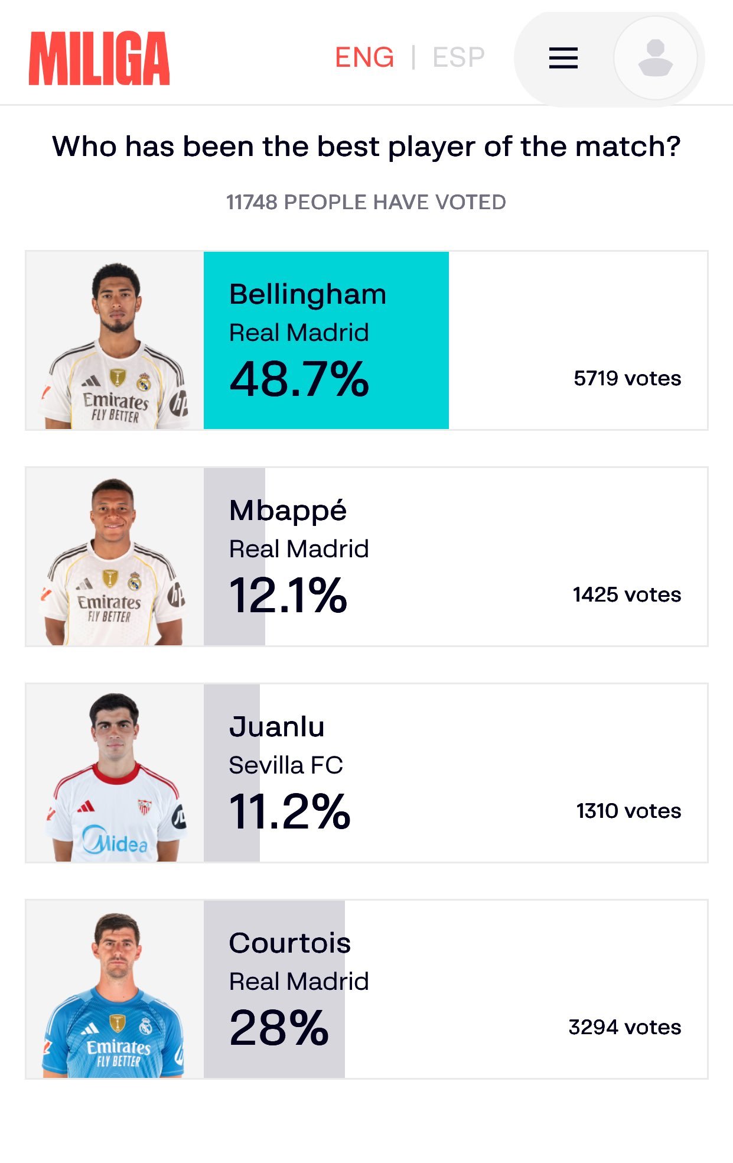Select the ENG language option

click(x=364, y=57)
